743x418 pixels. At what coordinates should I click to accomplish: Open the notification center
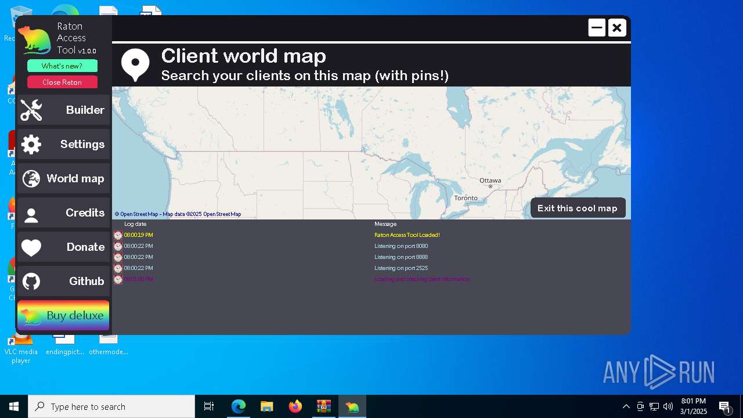click(725, 406)
